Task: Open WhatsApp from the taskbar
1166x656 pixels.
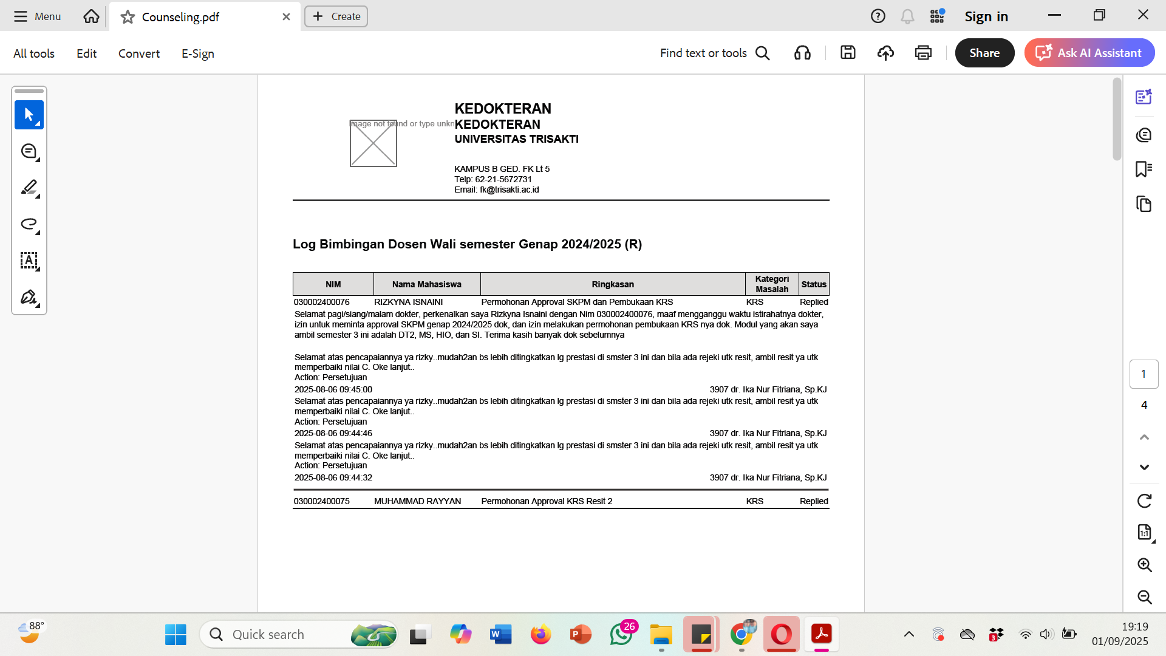Action: [621, 635]
